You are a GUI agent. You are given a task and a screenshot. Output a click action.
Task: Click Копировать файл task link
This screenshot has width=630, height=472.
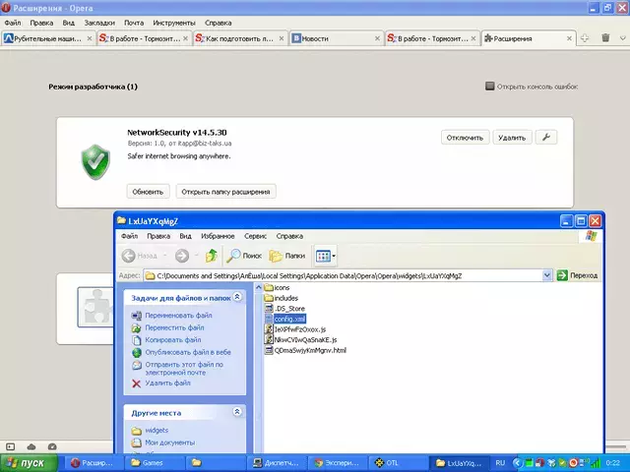[x=173, y=339]
